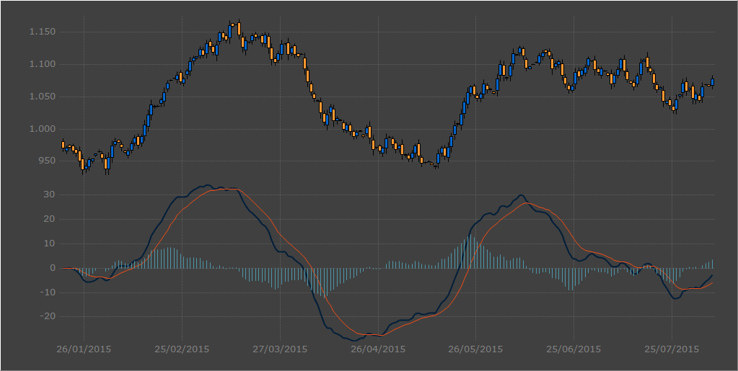Click the 1.150 price axis label

pyautogui.click(x=42, y=32)
